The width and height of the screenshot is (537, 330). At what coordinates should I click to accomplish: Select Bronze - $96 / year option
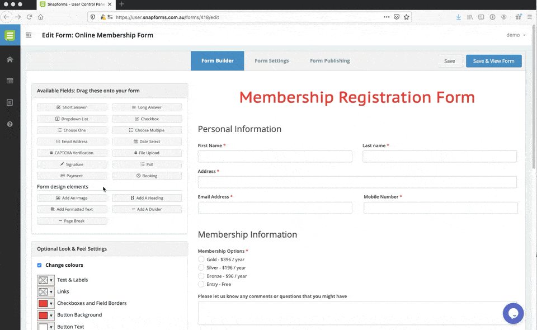point(201,276)
